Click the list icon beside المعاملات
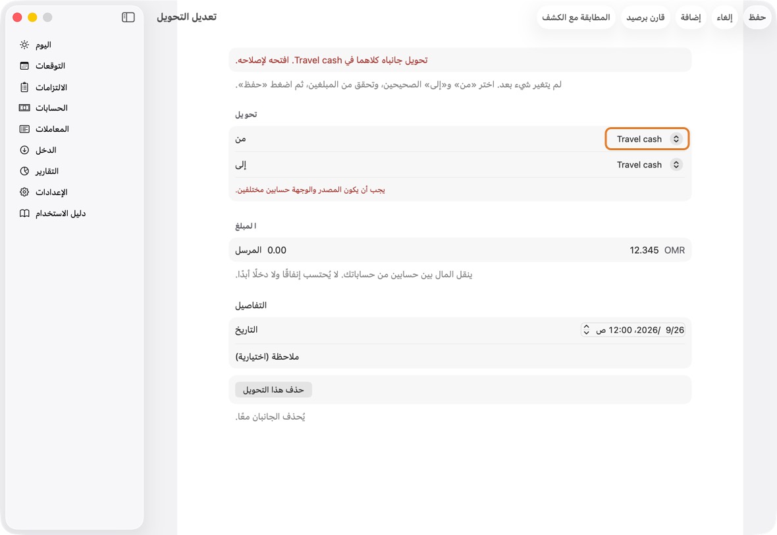This screenshot has height=535, width=777. (x=24, y=129)
